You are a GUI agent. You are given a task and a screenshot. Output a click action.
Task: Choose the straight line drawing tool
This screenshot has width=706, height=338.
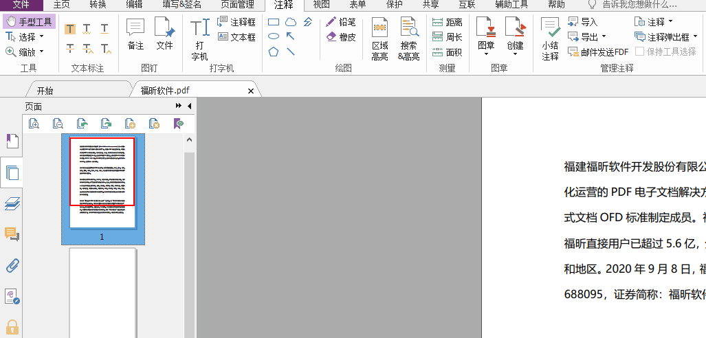tap(291, 52)
